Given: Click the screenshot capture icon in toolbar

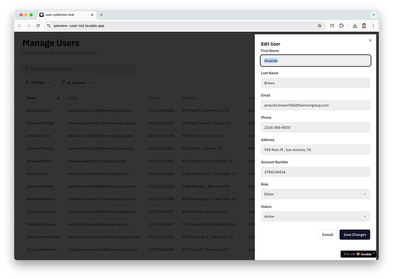Looking at the screenshot, I should tap(332, 25).
